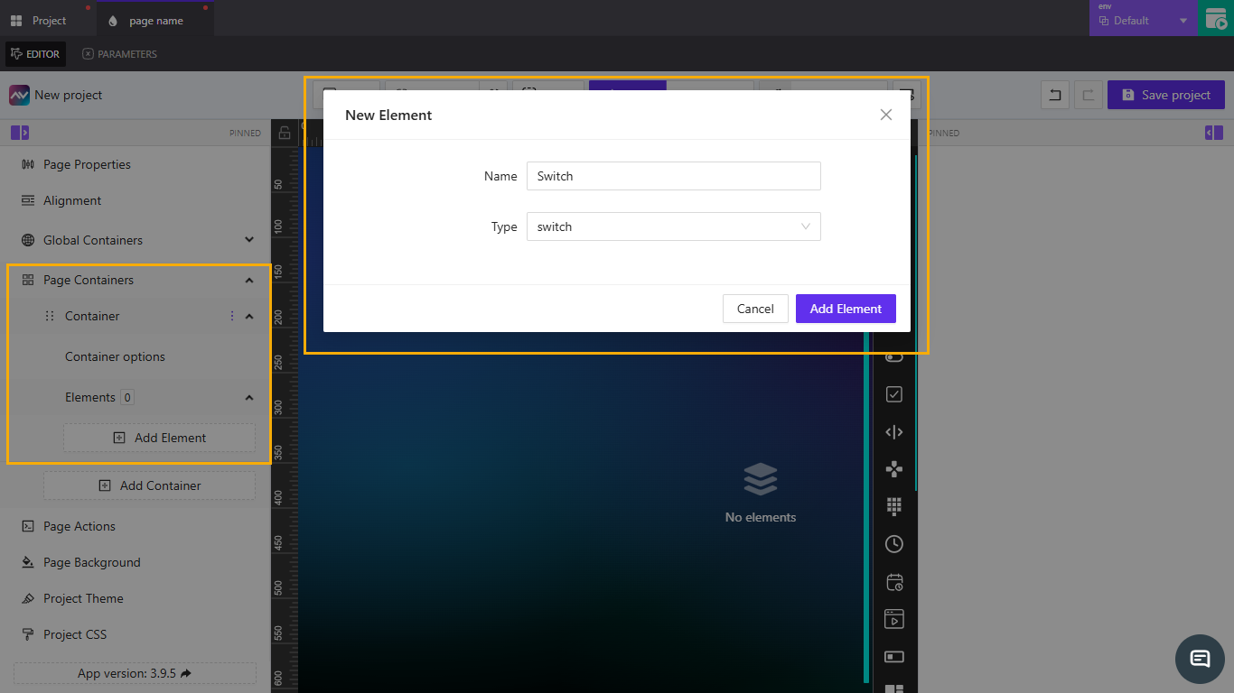Select the date picker element icon
Screen dimensions: 1234x693
tap(893, 582)
